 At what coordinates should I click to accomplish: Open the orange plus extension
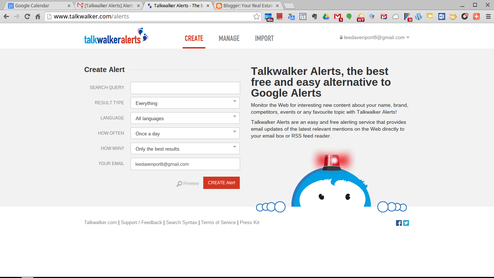pos(476,16)
